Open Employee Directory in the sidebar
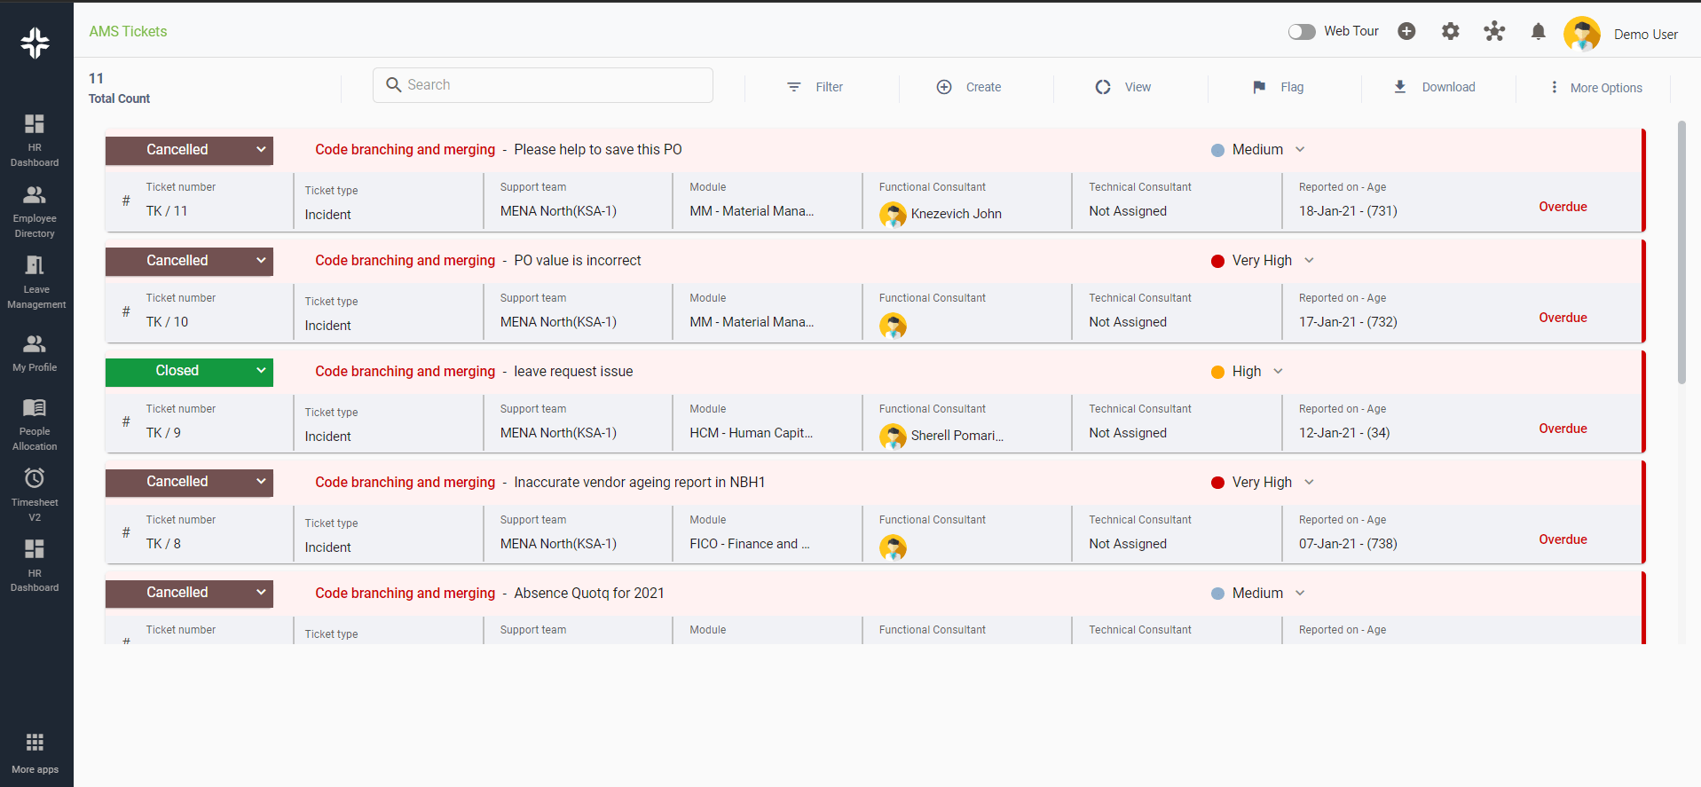This screenshot has height=787, width=1701. tap(35, 211)
